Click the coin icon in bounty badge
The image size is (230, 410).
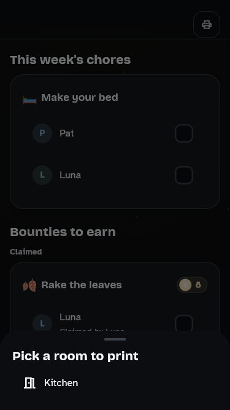click(185, 285)
